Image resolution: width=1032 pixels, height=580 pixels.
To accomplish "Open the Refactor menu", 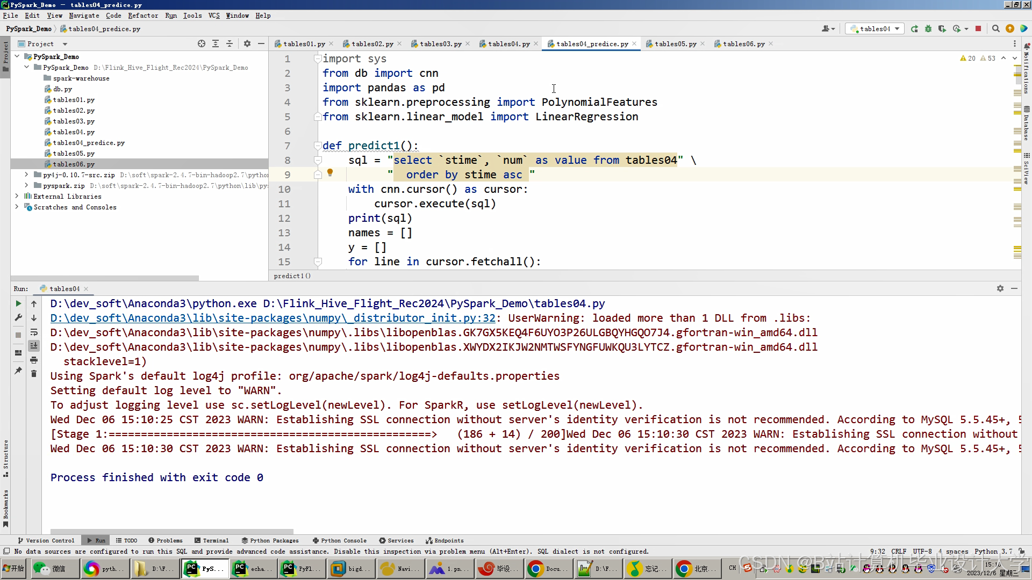I will pos(142,16).
